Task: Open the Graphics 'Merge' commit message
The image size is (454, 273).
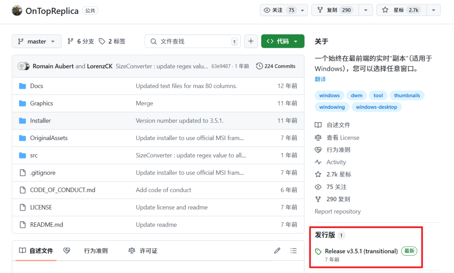Action: pyautogui.click(x=144, y=103)
